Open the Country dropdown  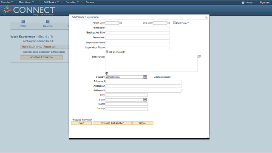(x=145, y=77)
